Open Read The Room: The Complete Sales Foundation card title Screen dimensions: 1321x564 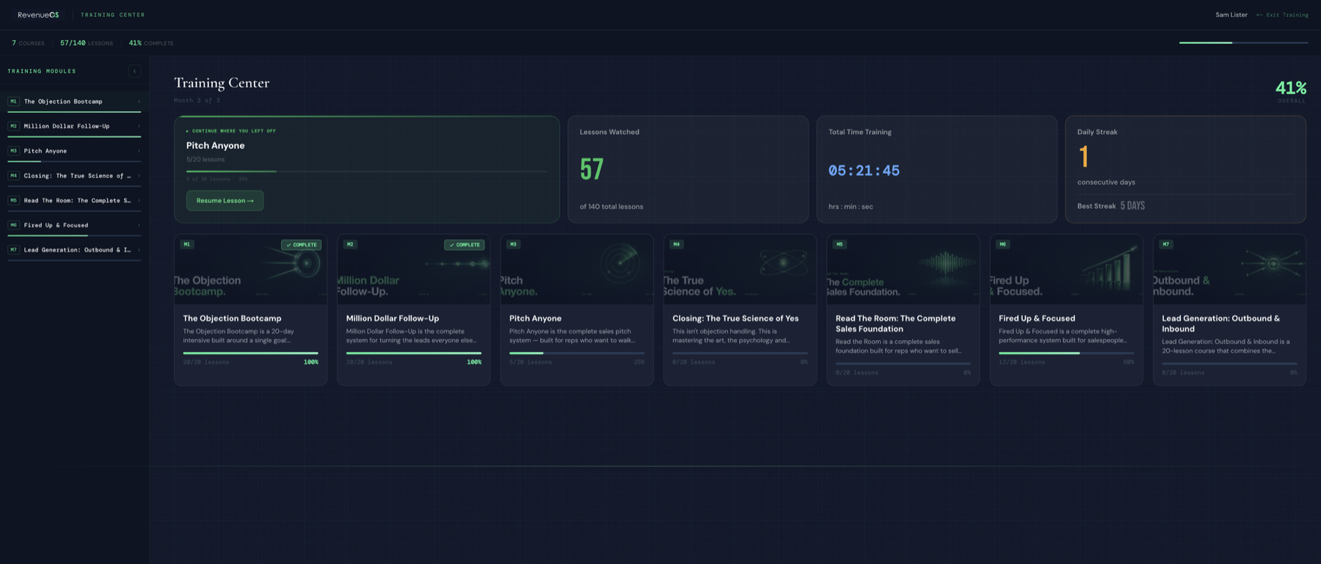(895, 323)
